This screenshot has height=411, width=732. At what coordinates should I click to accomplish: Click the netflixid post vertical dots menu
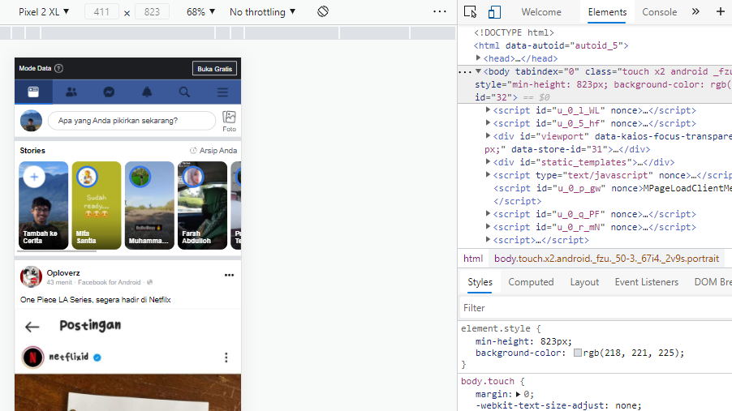[226, 357]
